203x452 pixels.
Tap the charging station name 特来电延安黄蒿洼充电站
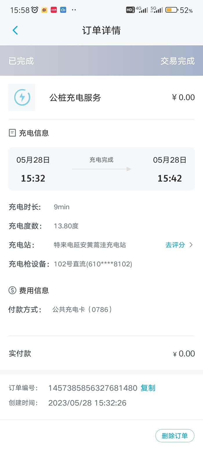tap(90, 245)
